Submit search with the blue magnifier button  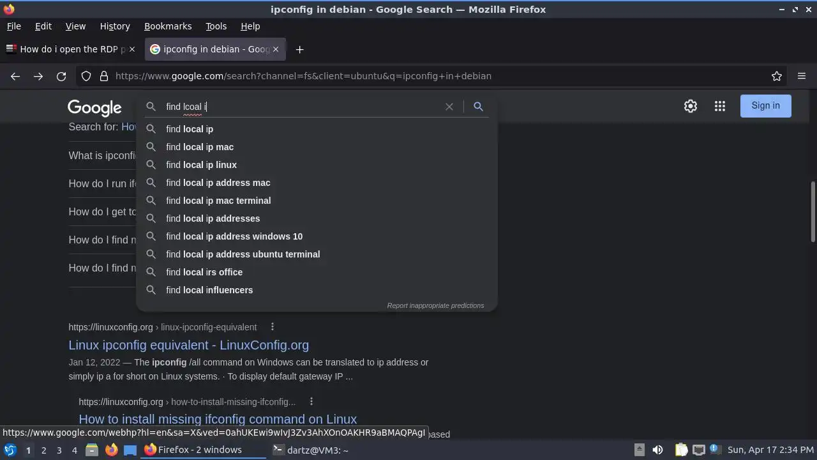coord(478,107)
